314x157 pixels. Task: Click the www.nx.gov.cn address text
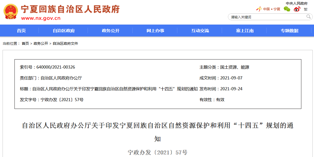pos(41,18)
